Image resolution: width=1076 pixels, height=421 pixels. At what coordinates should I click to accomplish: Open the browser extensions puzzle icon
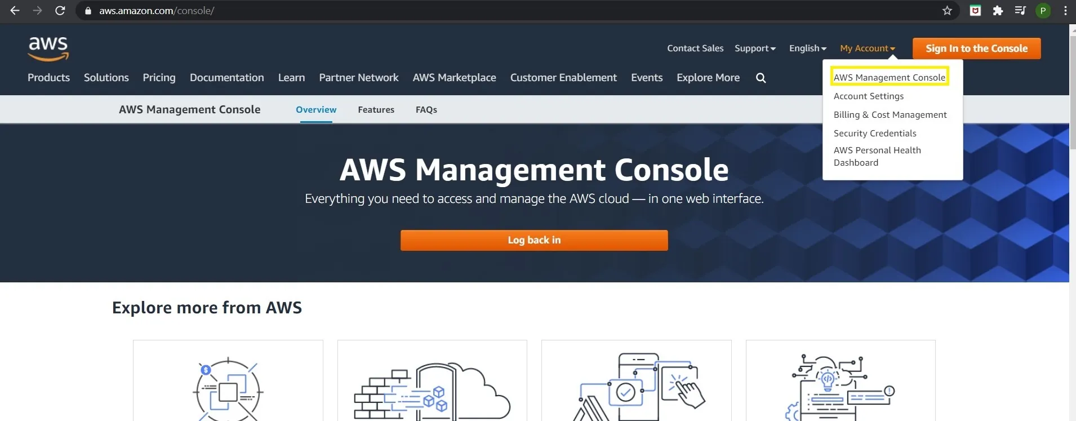998,11
